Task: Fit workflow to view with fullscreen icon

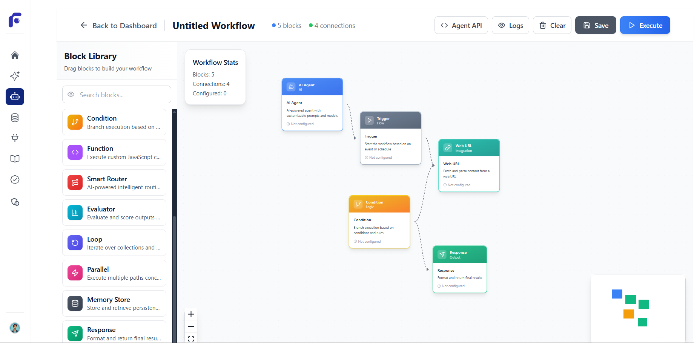Action: (x=191, y=338)
